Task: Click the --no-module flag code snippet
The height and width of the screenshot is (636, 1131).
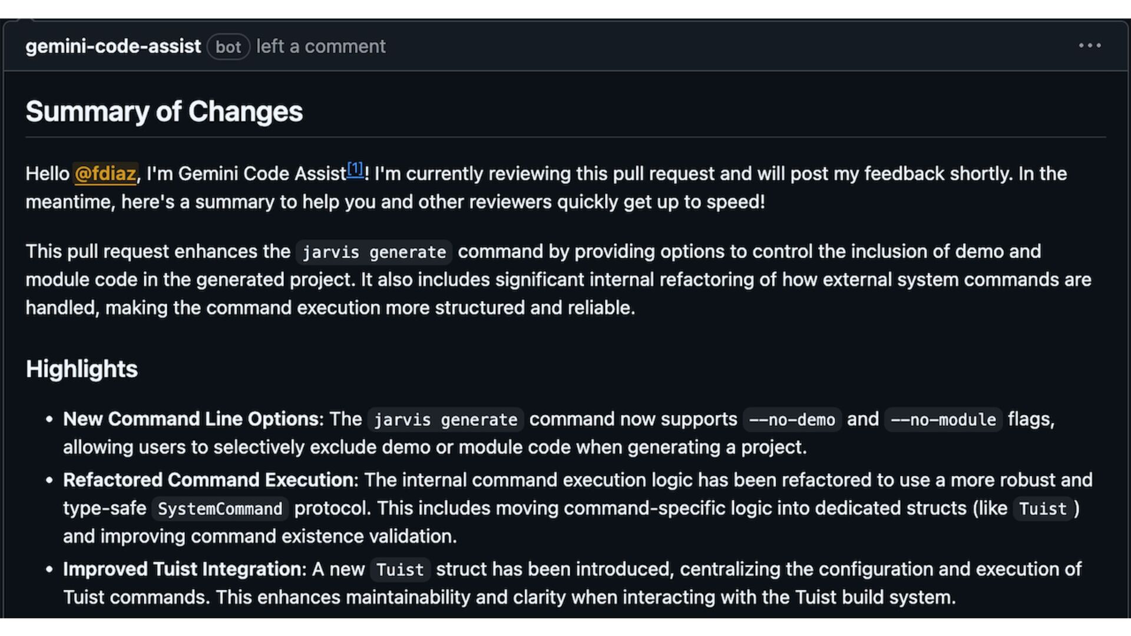Action: point(943,420)
